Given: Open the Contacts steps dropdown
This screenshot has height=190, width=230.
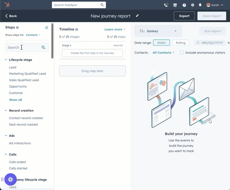Looking at the screenshot, I should click(x=33, y=35).
